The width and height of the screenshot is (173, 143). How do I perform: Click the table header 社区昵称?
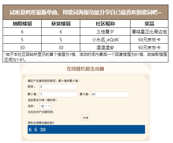pyautogui.click(x=105, y=24)
